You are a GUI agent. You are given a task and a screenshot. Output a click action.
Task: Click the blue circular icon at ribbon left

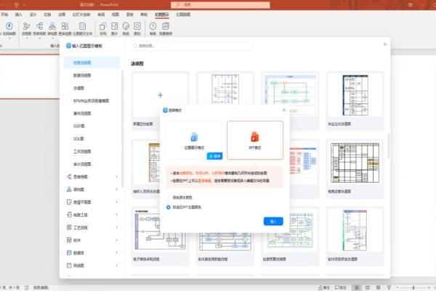pyautogui.click(x=9, y=26)
